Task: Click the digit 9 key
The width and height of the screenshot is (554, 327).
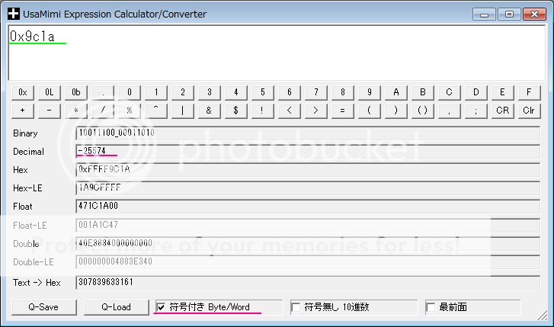Action: click(370, 93)
